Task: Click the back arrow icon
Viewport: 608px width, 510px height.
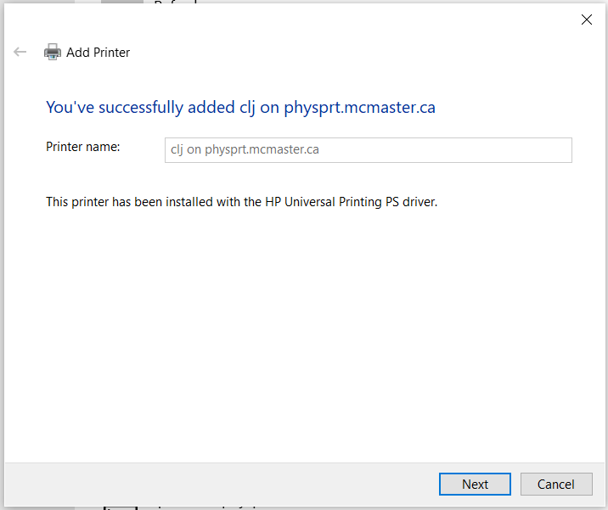Action: 20,53
